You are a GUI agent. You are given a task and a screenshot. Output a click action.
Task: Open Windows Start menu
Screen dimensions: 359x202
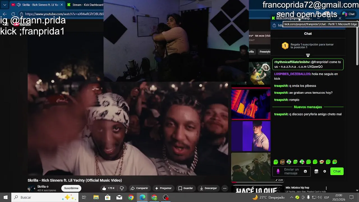5,197
